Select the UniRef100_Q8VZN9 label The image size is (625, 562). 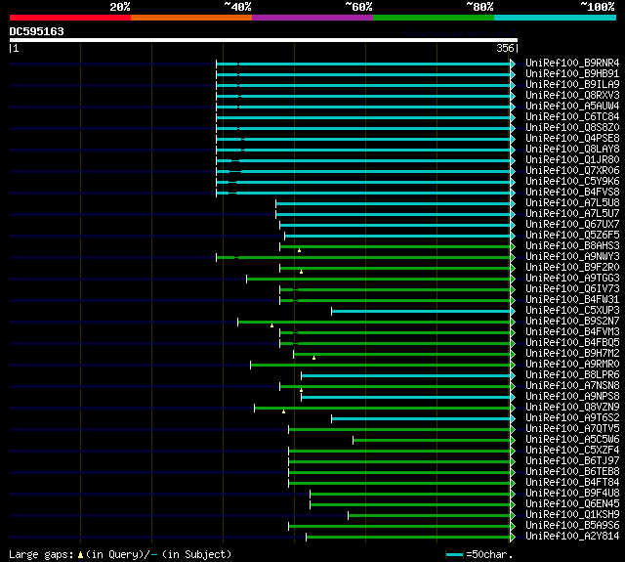point(572,408)
